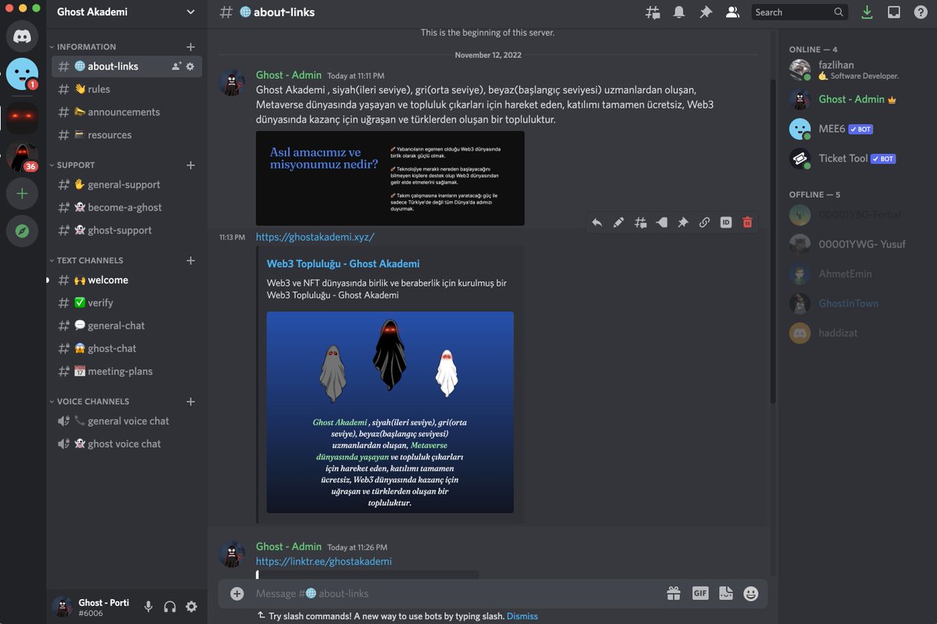Image resolution: width=937 pixels, height=624 pixels.
Task: Delete message with red trash icon
Action: 747,223
